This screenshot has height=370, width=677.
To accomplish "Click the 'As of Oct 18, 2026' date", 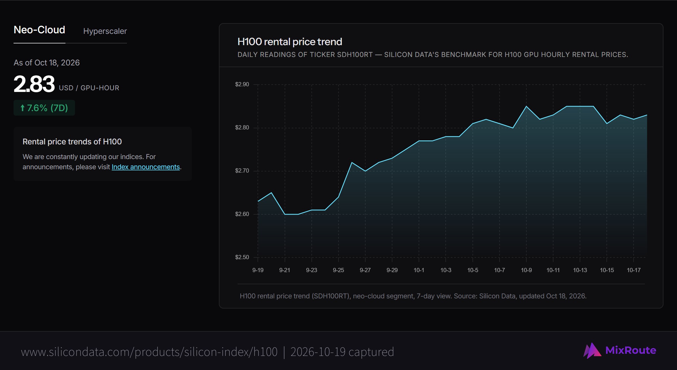I will click(x=47, y=63).
